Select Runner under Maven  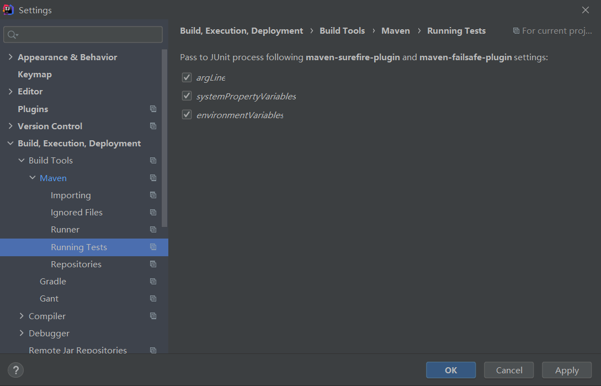(65, 230)
